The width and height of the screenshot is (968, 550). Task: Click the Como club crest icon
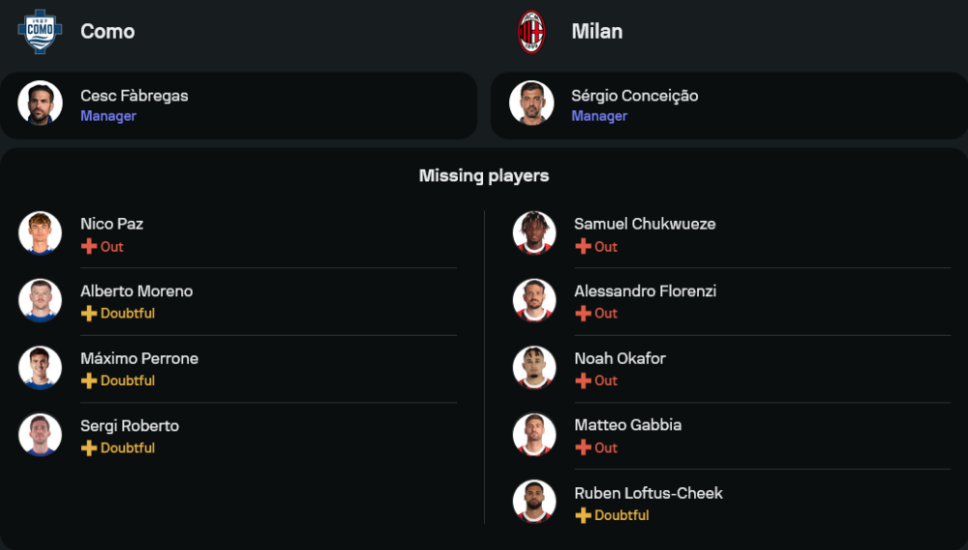[40, 31]
